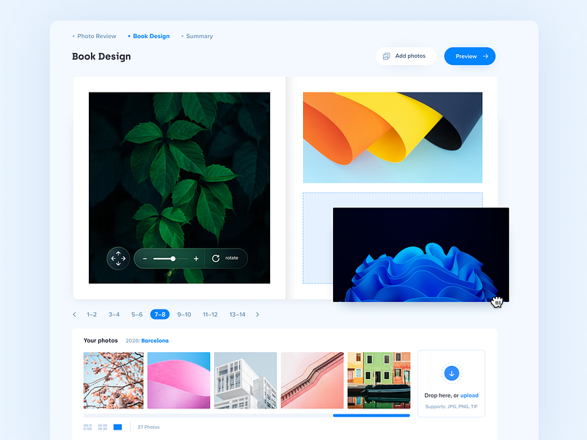Click the plus icon to zoom in
The width and height of the screenshot is (587, 440).
(x=196, y=258)
